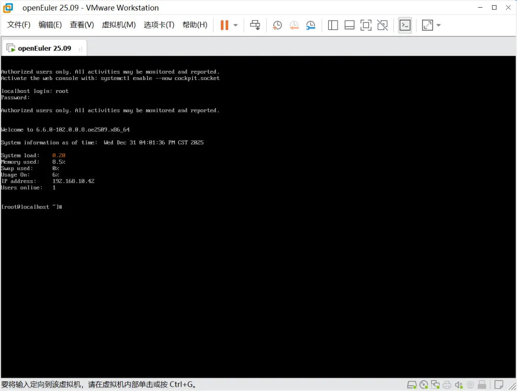Open the snapshot manager wrench-clock icon

[311, 25]
